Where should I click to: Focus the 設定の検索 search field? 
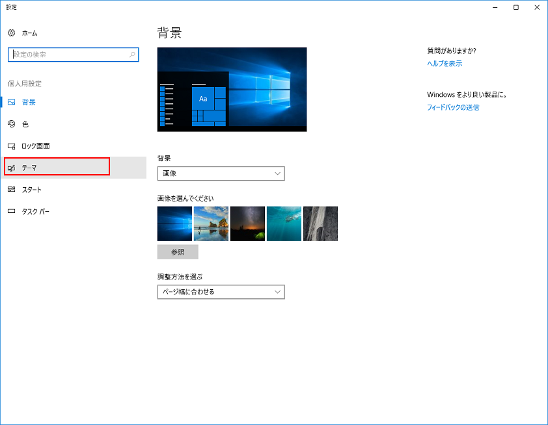click(x=68, y=55)
